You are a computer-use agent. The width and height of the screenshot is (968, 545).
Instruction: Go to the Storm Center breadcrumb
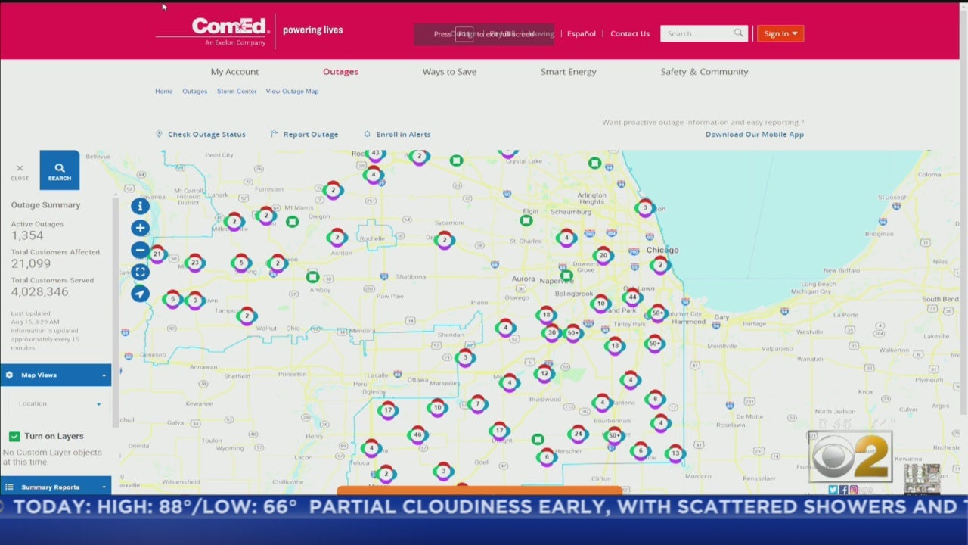237,91
